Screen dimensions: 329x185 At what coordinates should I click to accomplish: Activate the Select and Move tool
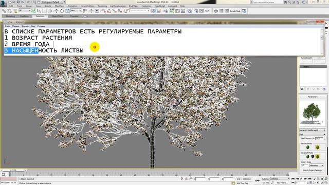point(56,11)
